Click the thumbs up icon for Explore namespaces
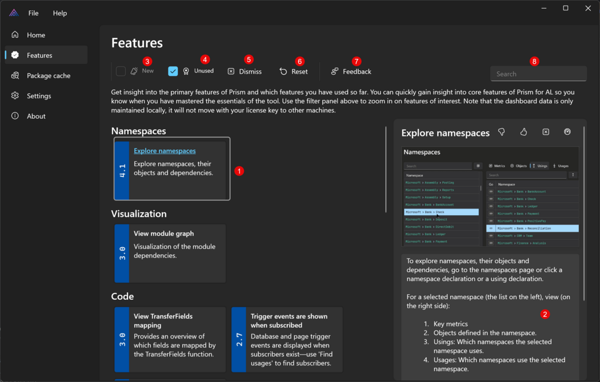 tap(523, 132)
